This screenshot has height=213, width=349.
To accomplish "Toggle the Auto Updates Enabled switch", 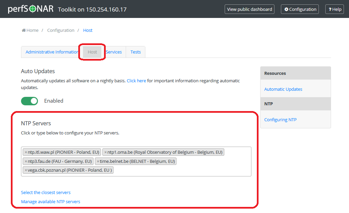I will click(29, 101).
